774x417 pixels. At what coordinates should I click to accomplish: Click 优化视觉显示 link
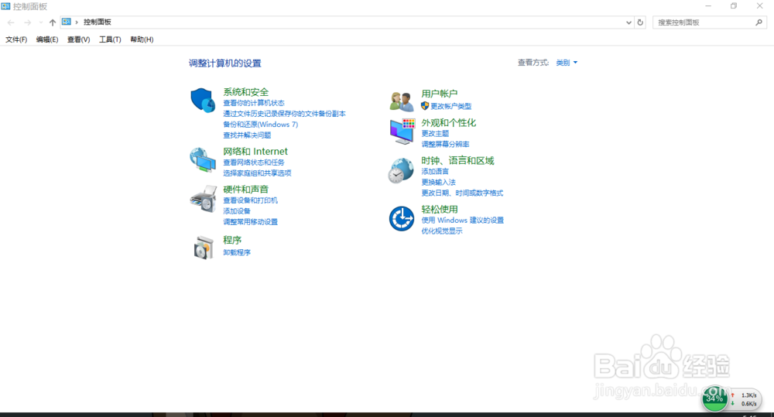(442, 231)
